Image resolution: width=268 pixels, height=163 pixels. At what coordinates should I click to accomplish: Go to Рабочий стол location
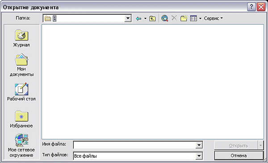point(21,92)
